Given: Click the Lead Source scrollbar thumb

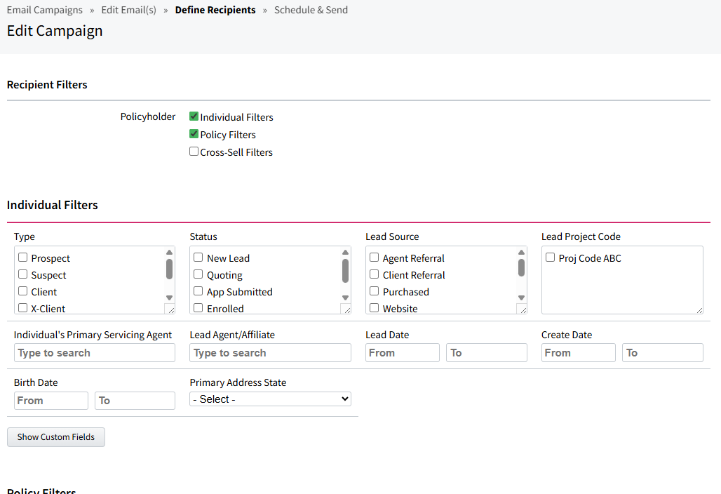Looking at the screenshot, I should tap(521, 267).
